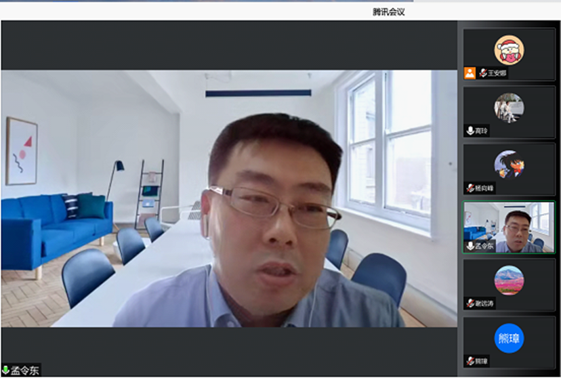
Task: Click the 王安娜 name label
Action: tap(497, 73)
